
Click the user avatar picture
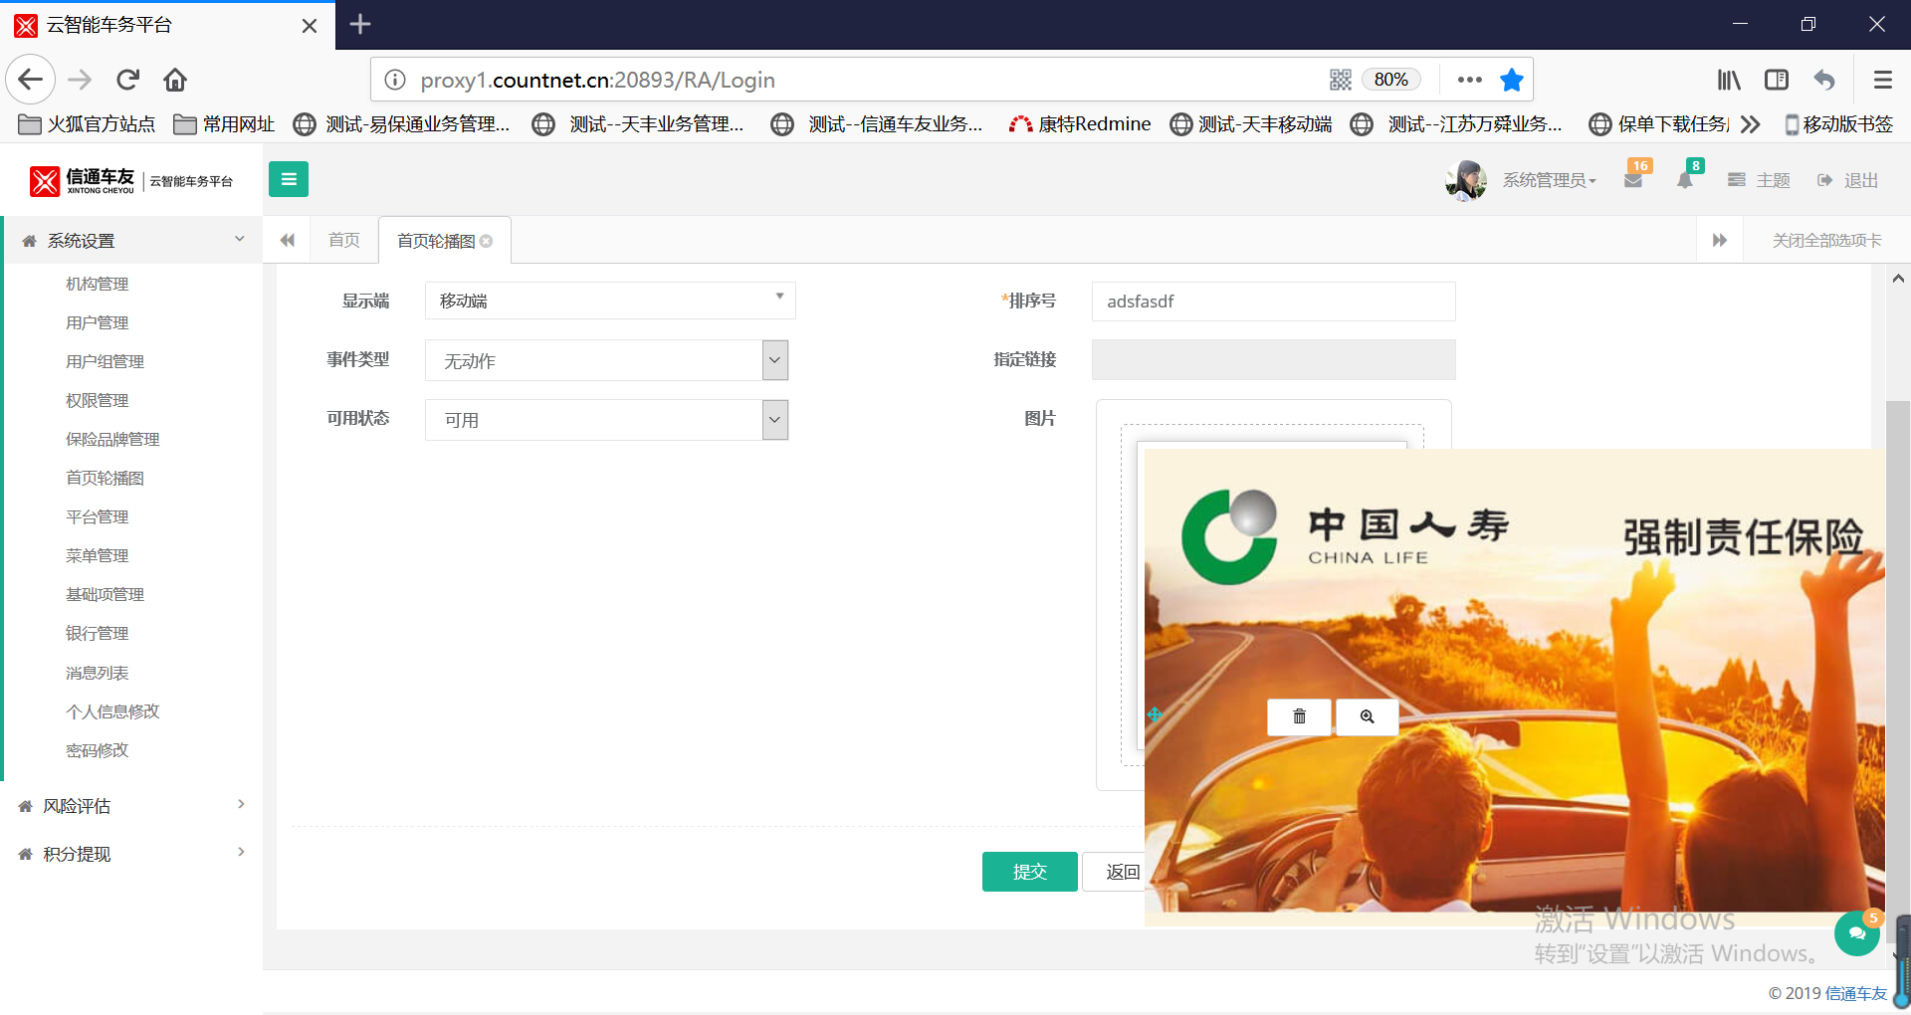pos(1466,180)
